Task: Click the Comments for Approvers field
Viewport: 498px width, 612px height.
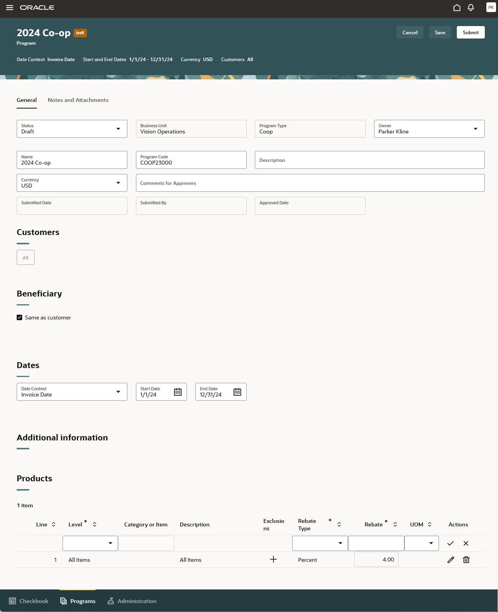Action: coord(310,183)
